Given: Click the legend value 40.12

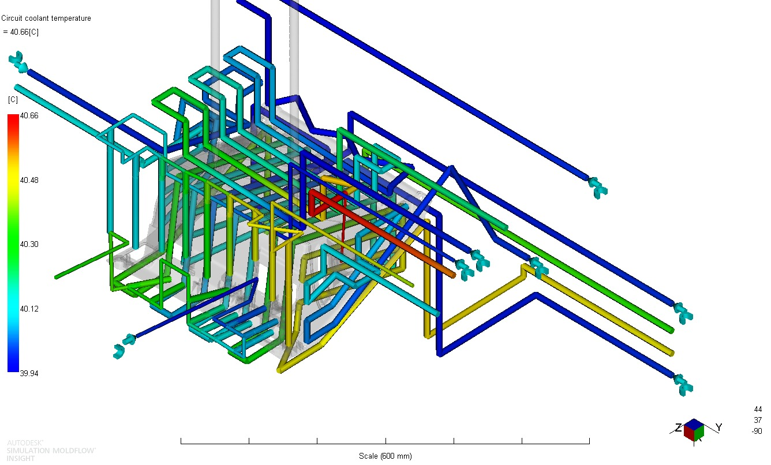Looking at the screenshot, I should click(29, 309).
